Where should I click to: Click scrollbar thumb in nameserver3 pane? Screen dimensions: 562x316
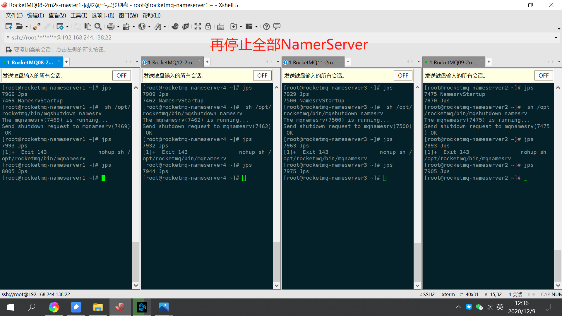pos(417,262)
